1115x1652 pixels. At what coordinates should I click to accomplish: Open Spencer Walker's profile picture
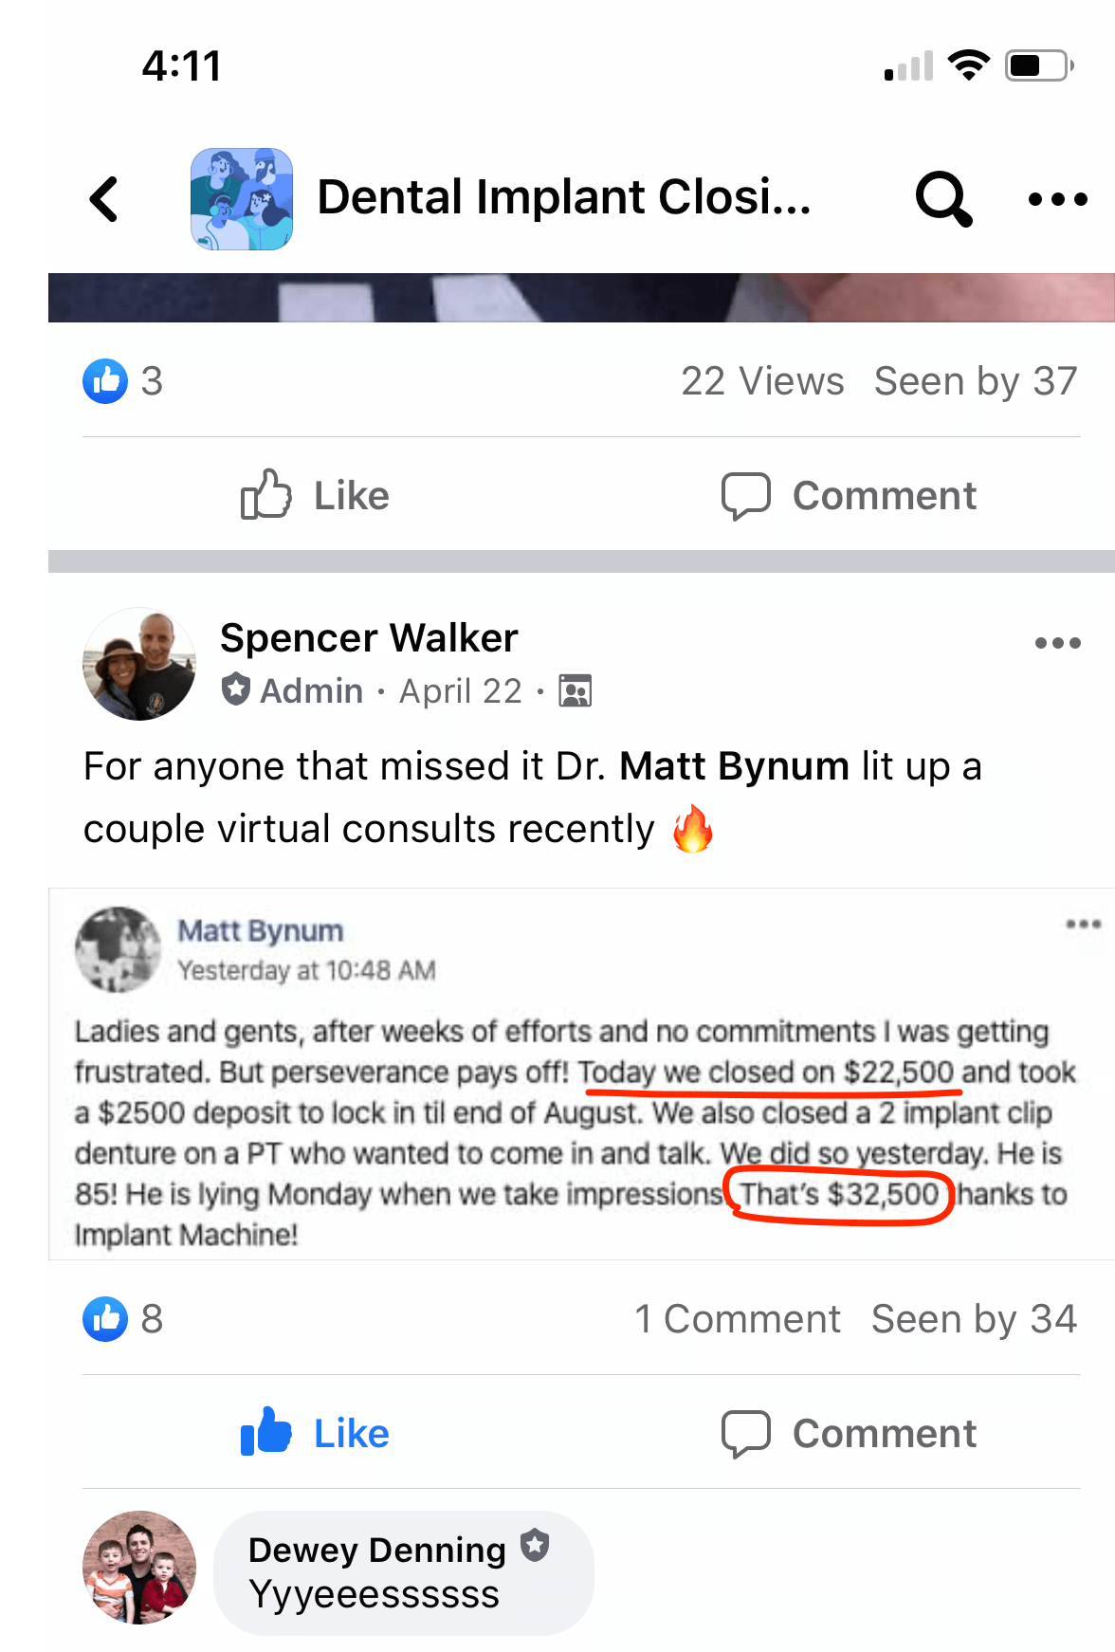point(139,664)
